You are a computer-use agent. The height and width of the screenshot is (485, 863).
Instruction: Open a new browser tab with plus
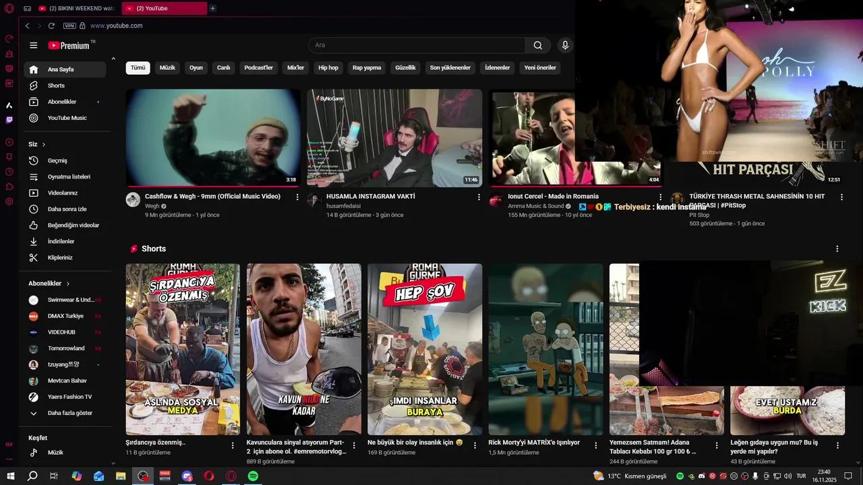coord(213,8)
